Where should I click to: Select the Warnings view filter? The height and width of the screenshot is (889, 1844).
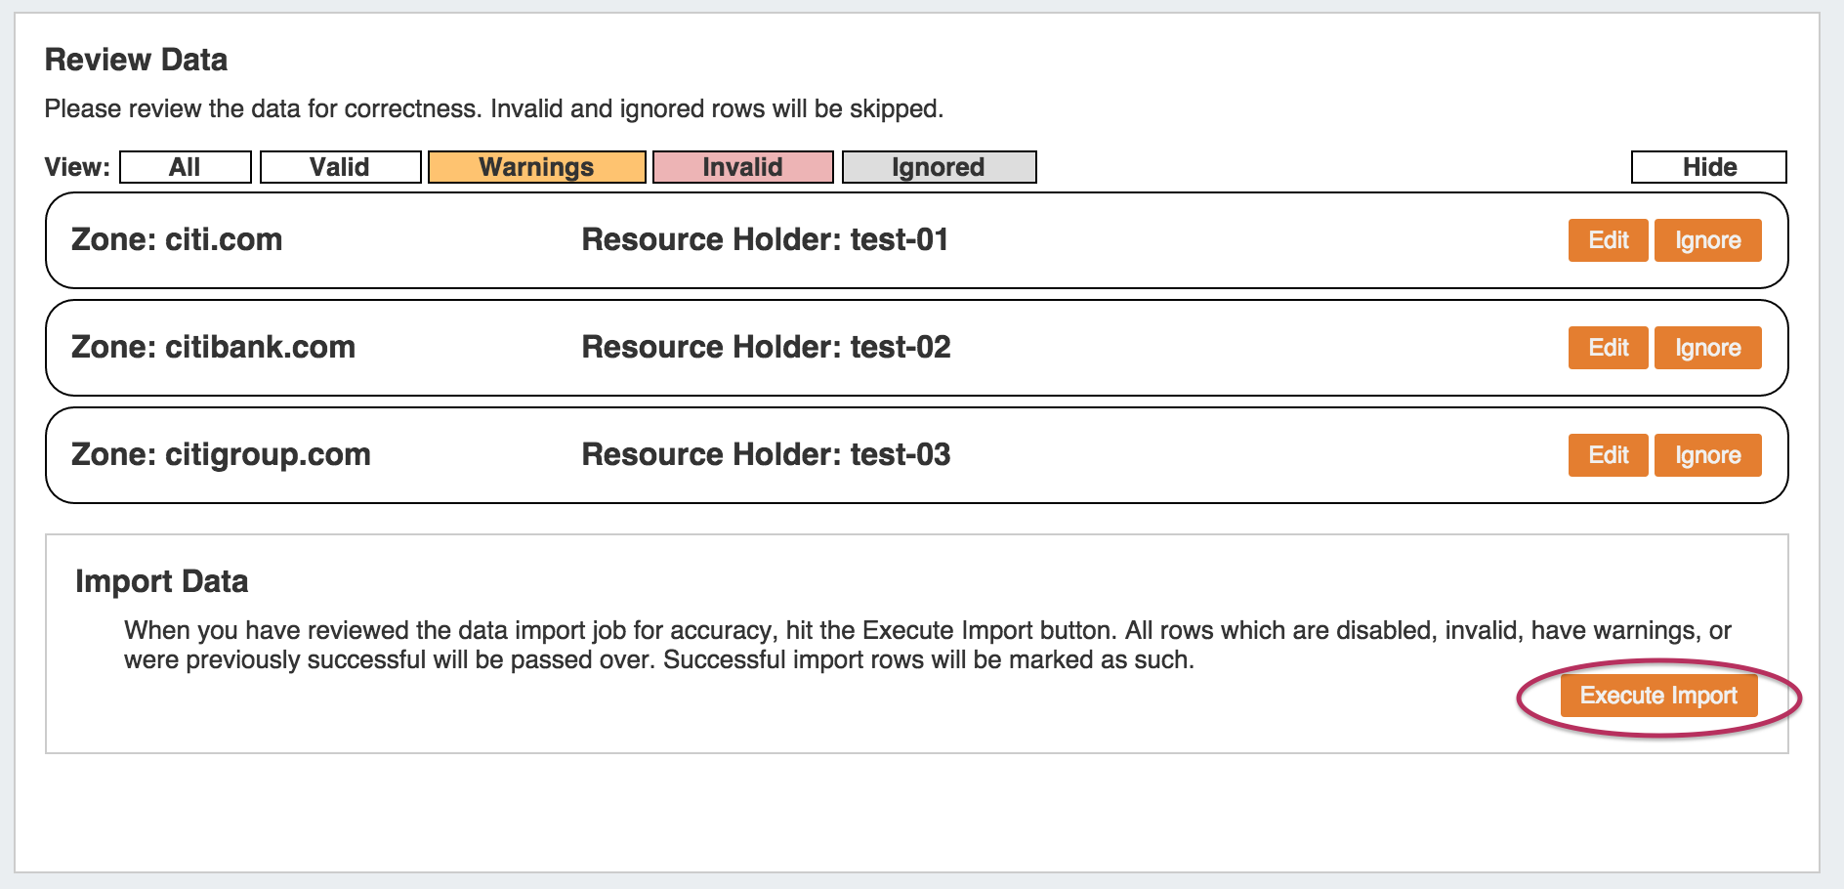pyautogui.click(x=536, y=167)
